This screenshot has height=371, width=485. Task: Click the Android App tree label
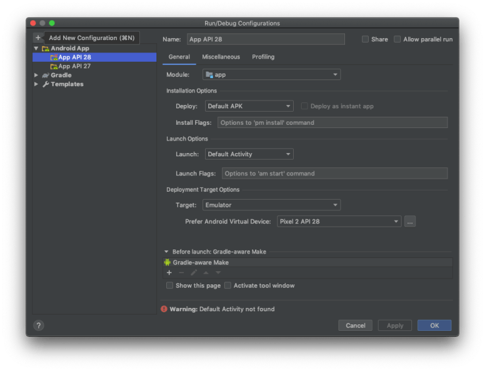pos(70,48)
